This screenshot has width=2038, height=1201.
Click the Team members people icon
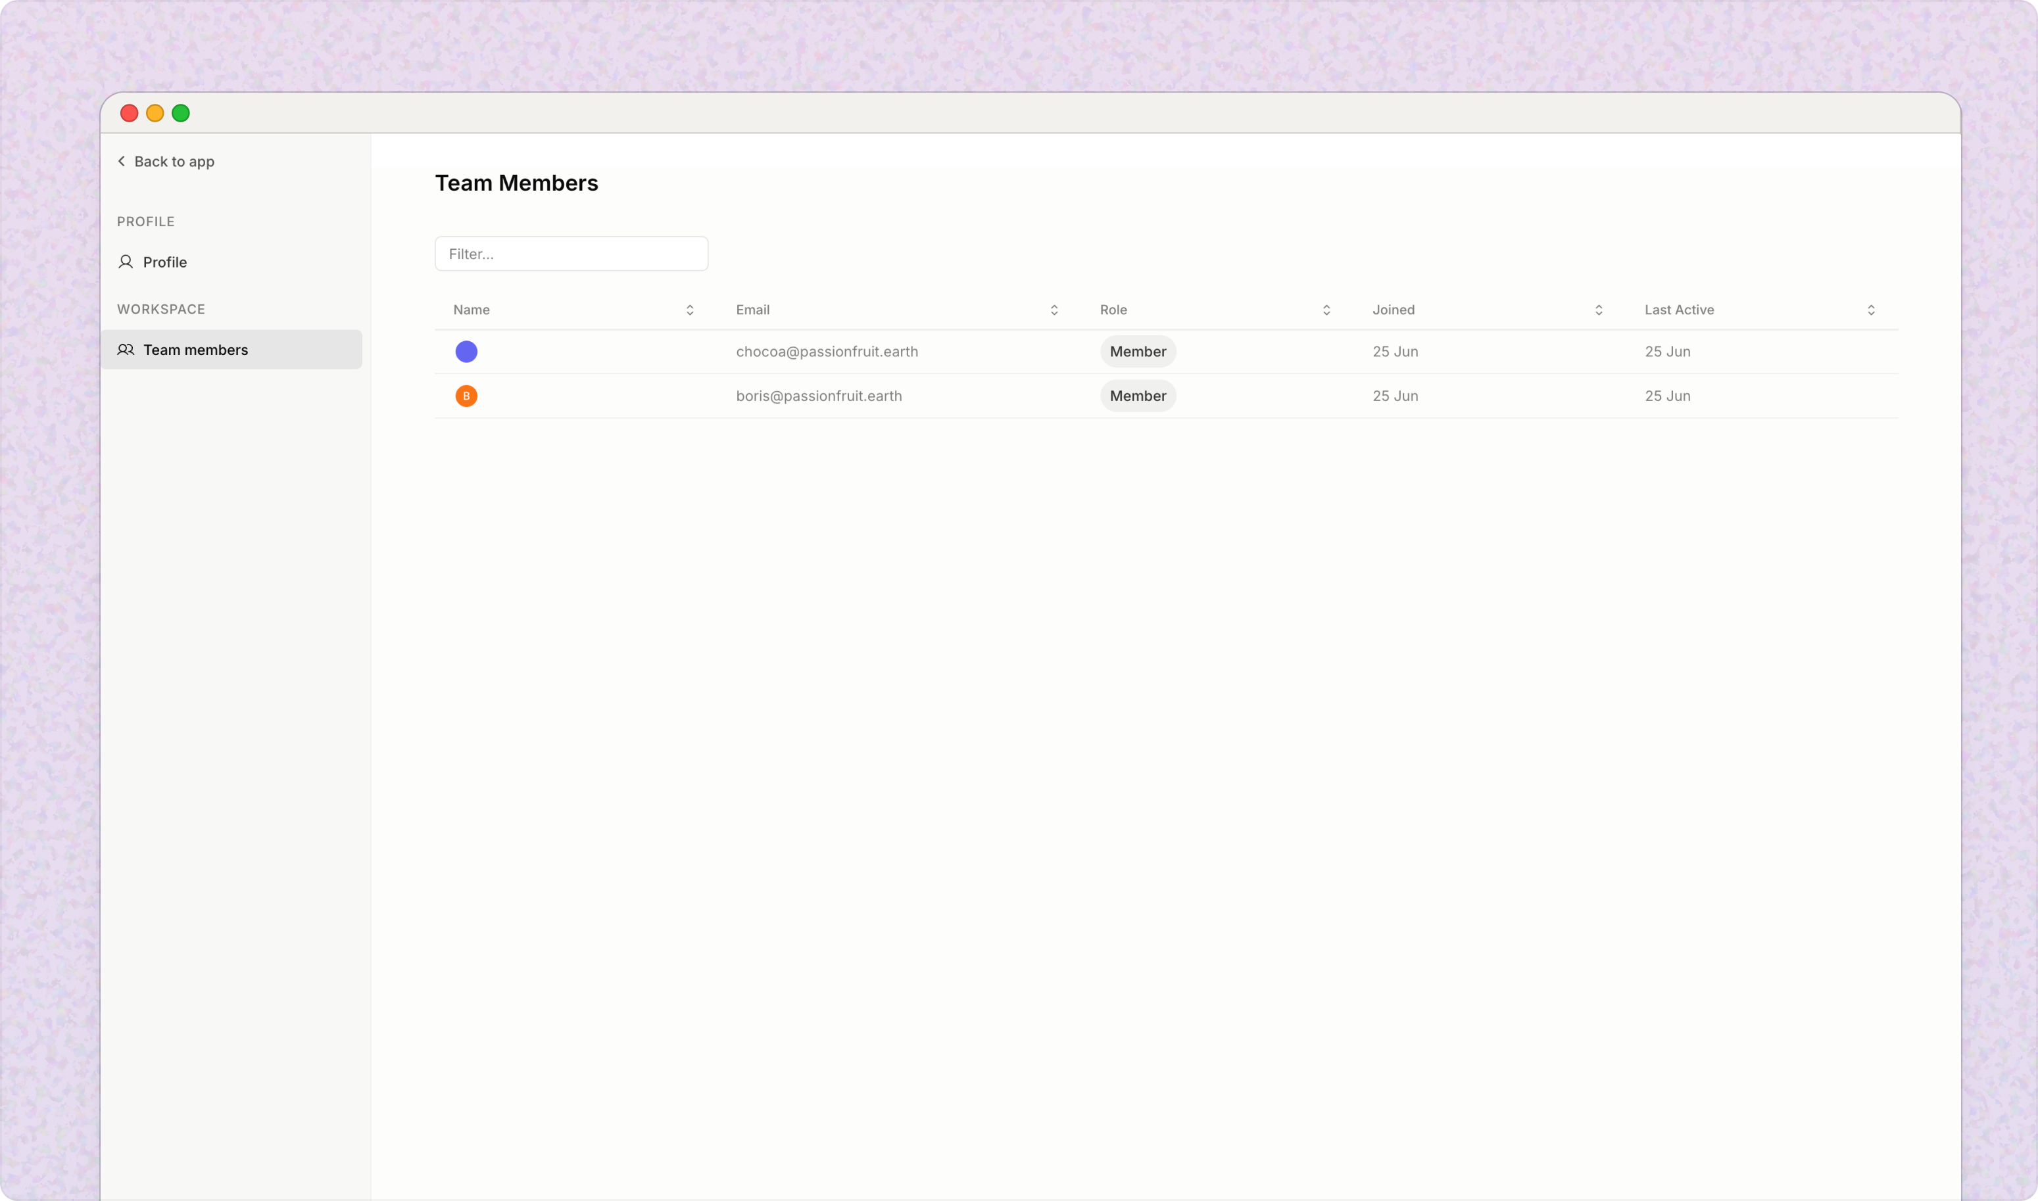(126, 350)
